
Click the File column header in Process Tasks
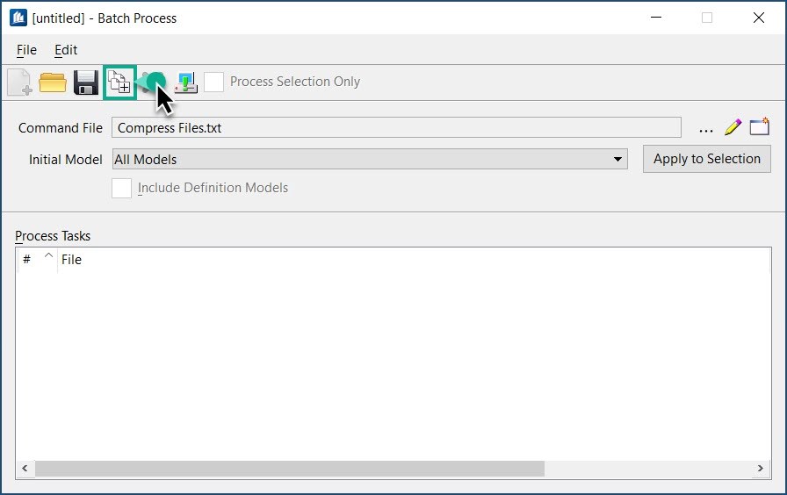tap(72, 260)
